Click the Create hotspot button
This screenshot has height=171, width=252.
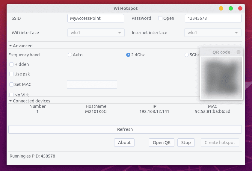[220, 143]
